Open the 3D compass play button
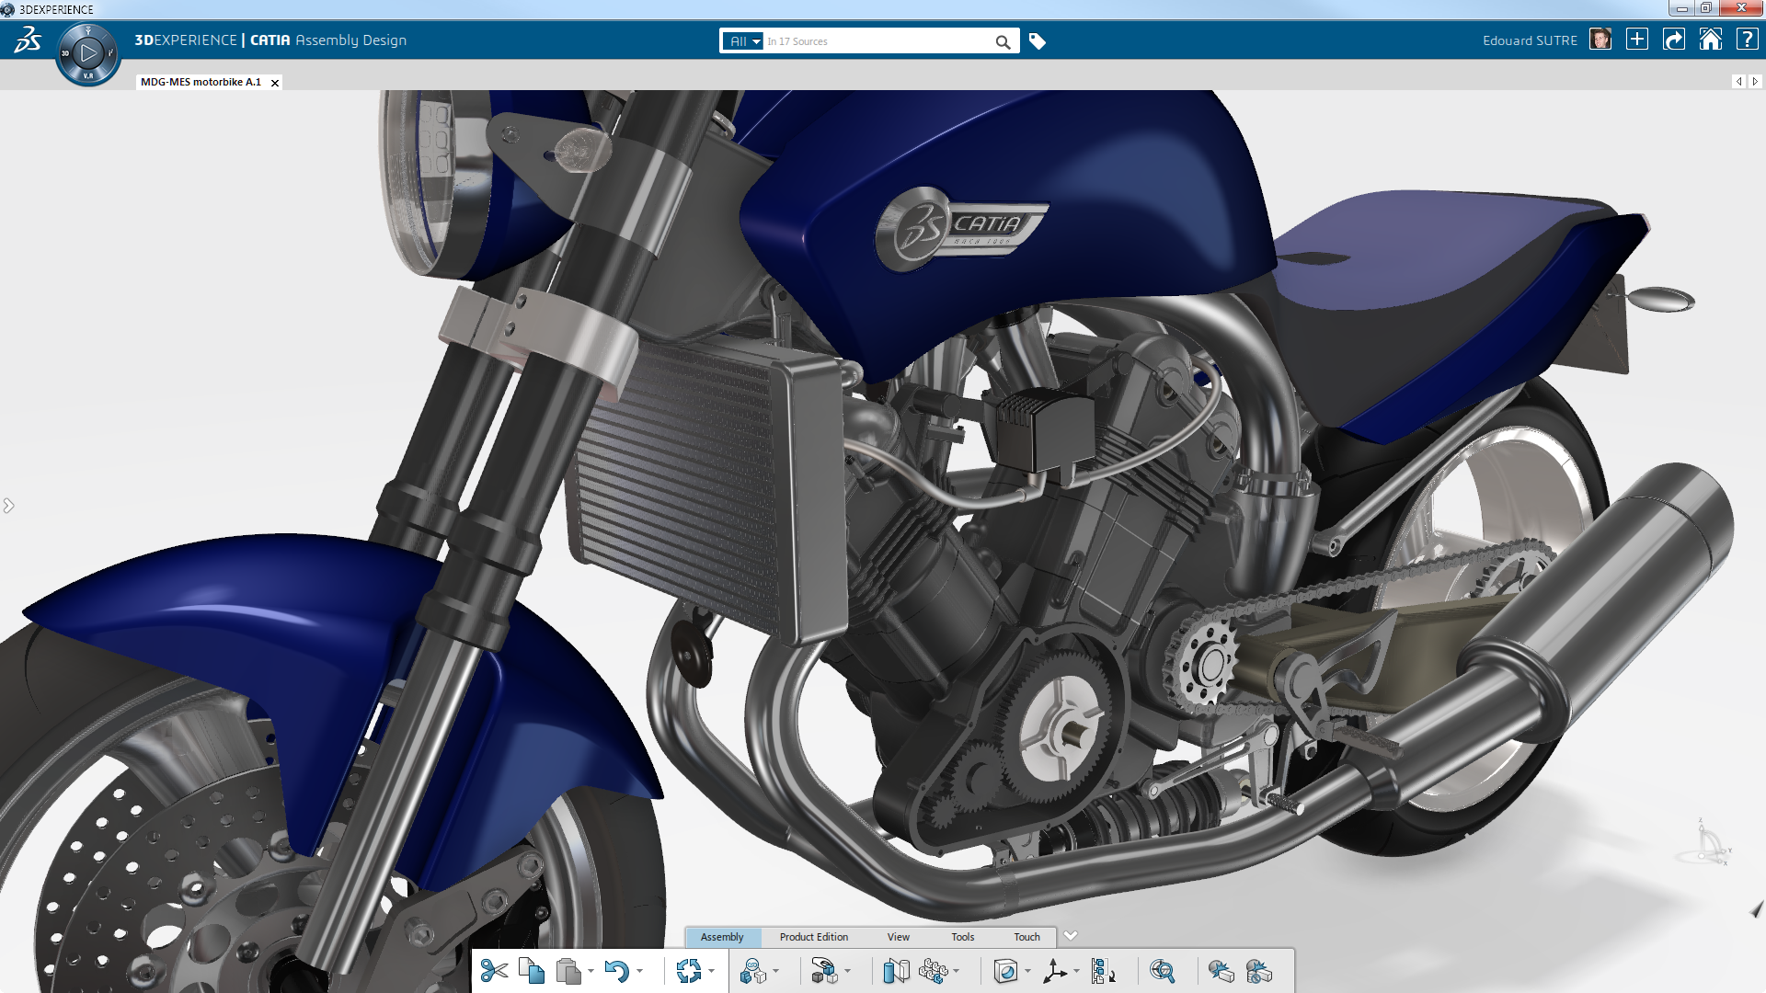 pyautogui.click(x=88, y=53)
